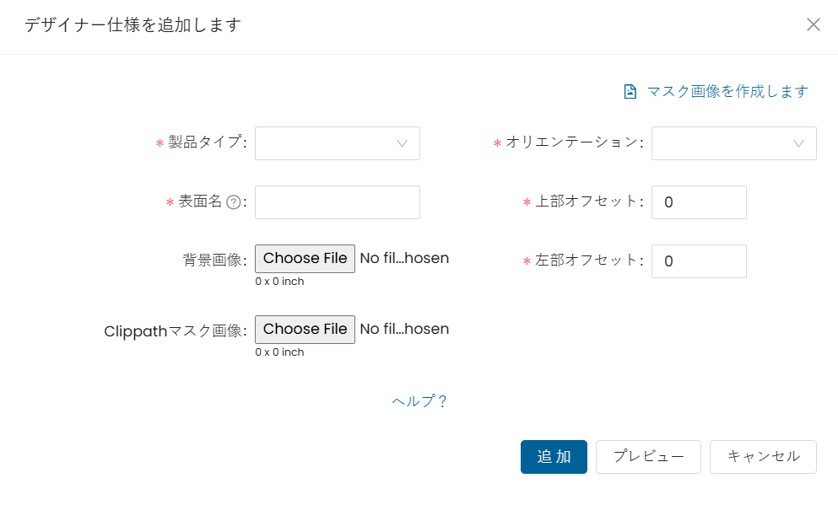Open the マスク画像を作成します link

(727, 92)
